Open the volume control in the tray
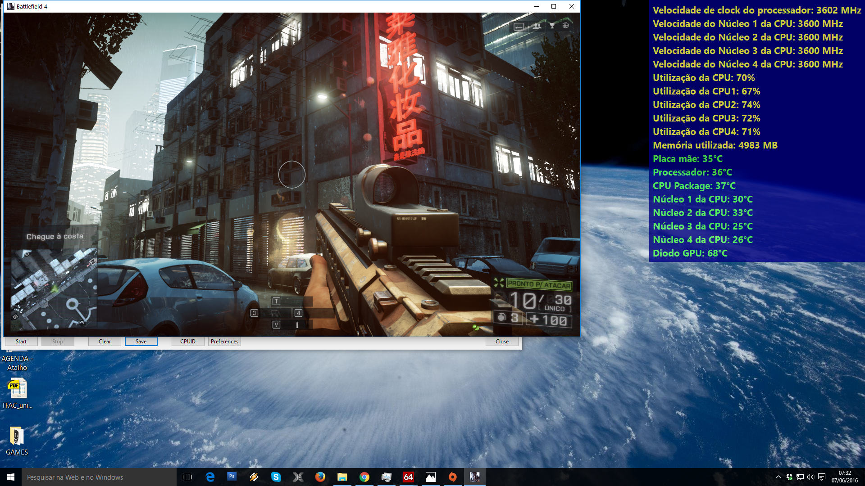Viewport: 865px width, 486px height. pos(810,477)
